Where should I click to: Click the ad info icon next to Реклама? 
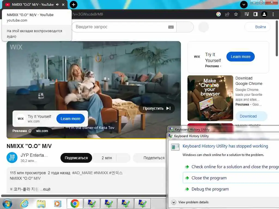30,131
